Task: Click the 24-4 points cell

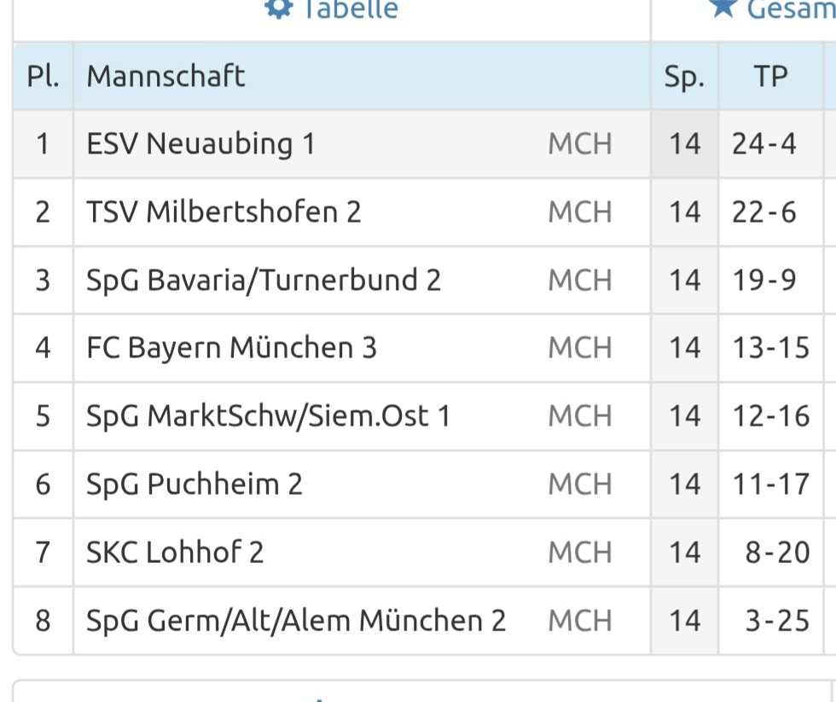Action: [x=764, y=143]
